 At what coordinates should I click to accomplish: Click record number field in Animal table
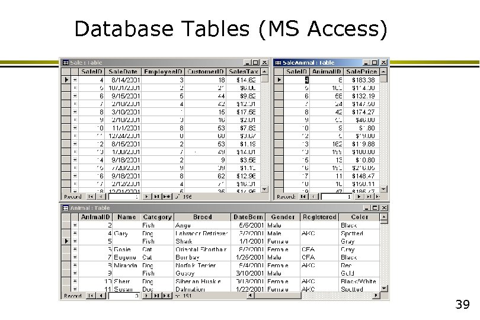pos(124,296)
